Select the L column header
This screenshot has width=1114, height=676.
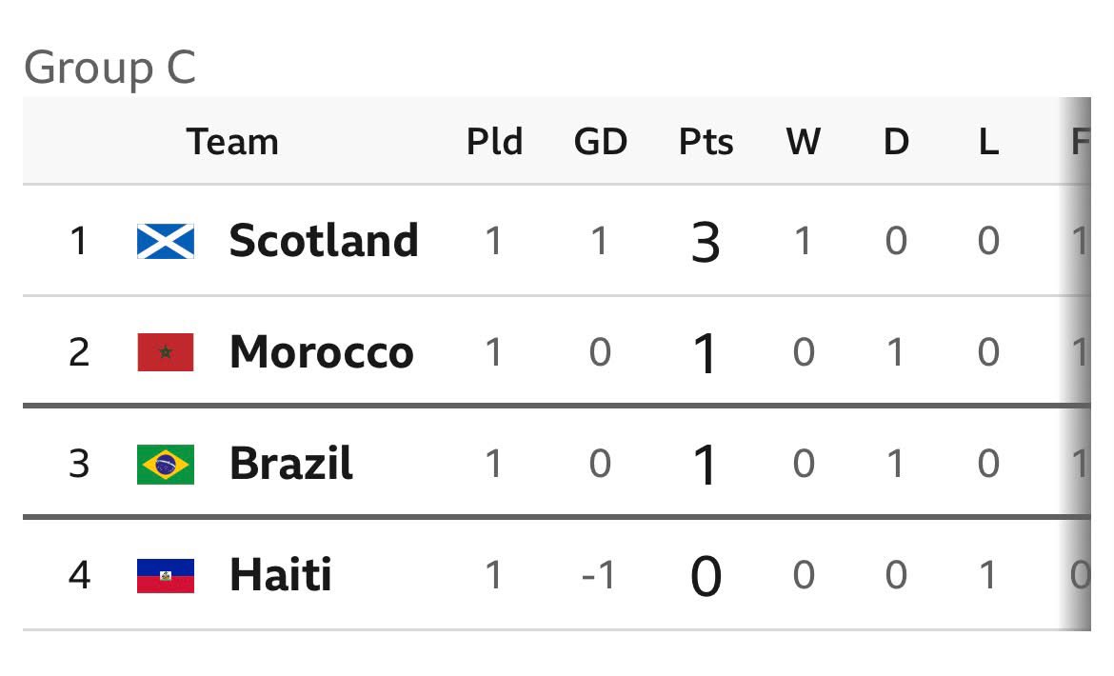(x=989, y=141)
